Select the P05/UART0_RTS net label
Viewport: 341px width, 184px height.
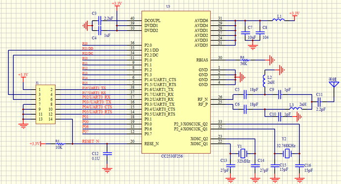(97, 112)
